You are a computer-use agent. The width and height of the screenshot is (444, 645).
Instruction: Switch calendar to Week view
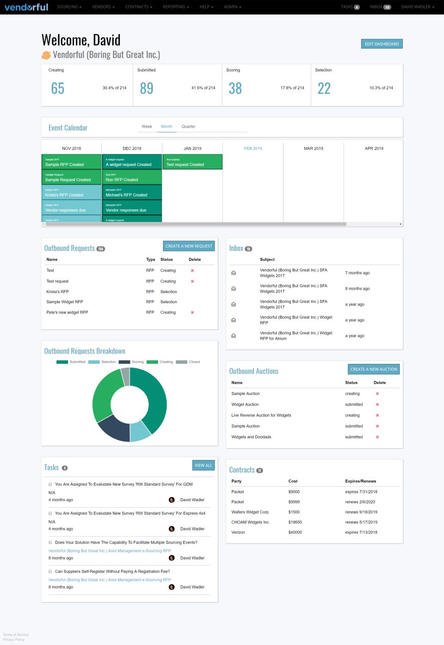click(x=147, y=127)
